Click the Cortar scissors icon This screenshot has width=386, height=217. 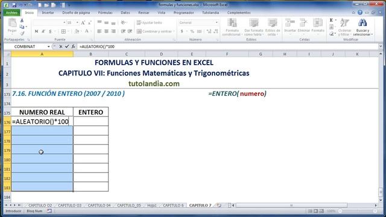[x=22, y=20]
